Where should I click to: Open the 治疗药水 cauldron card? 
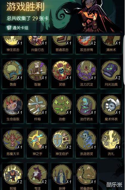tap(87, 108)
